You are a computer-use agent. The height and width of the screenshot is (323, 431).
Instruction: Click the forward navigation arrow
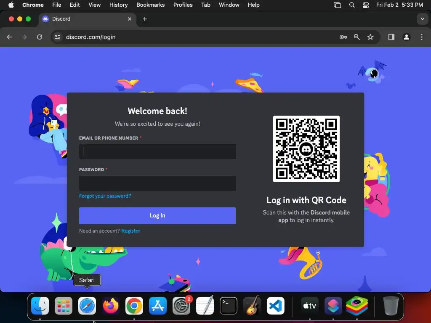click(24, 37)
